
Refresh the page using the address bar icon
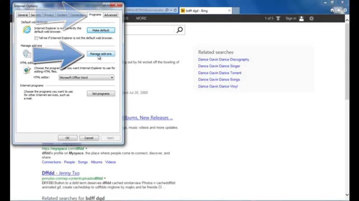(x=176, y=10)
